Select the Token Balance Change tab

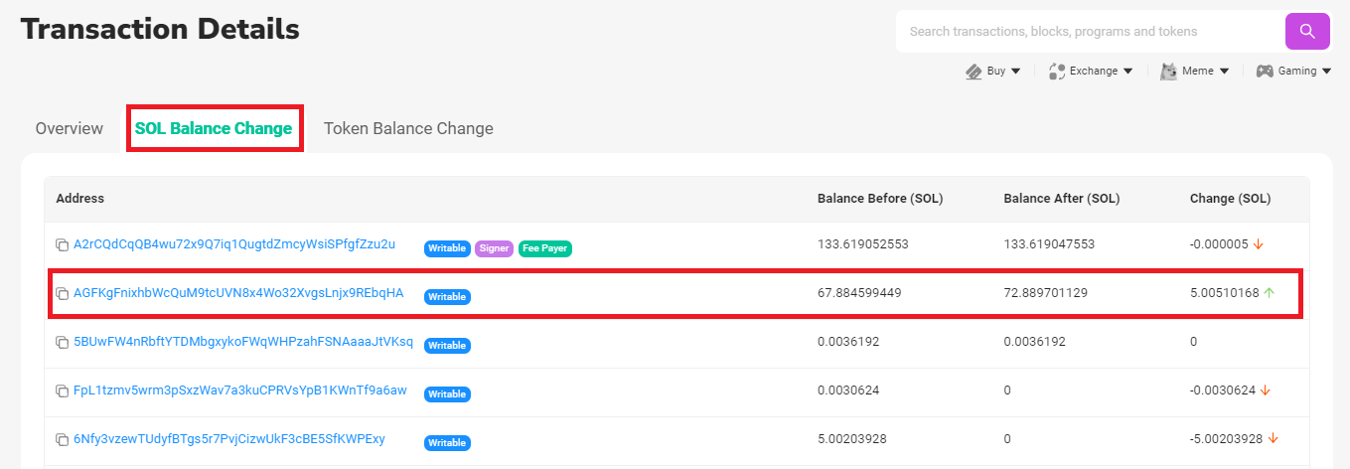click(x=408, y=128)
